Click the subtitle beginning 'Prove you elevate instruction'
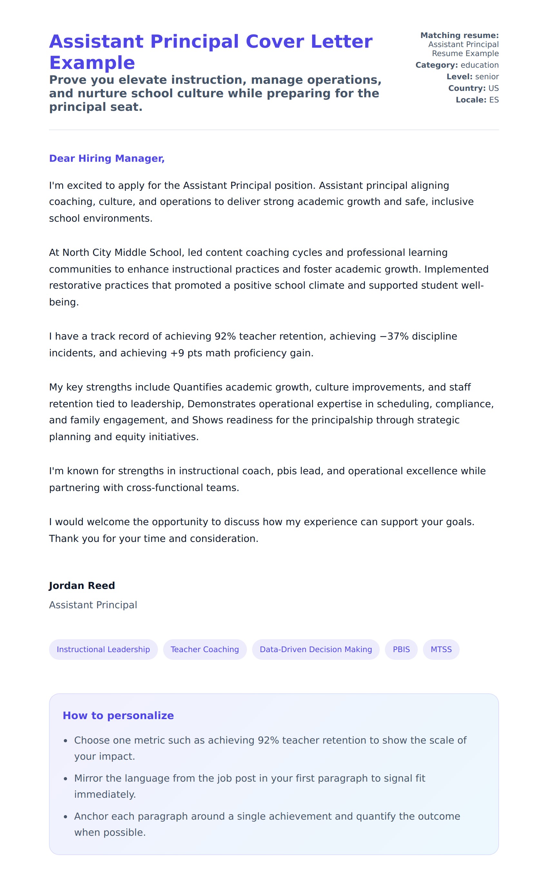This screenshot has height=886, width=548. [x=215, y=93]
